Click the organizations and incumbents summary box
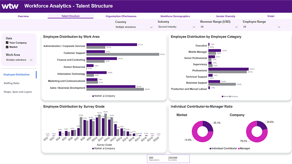292x164 pixels. tap(168, 159)
